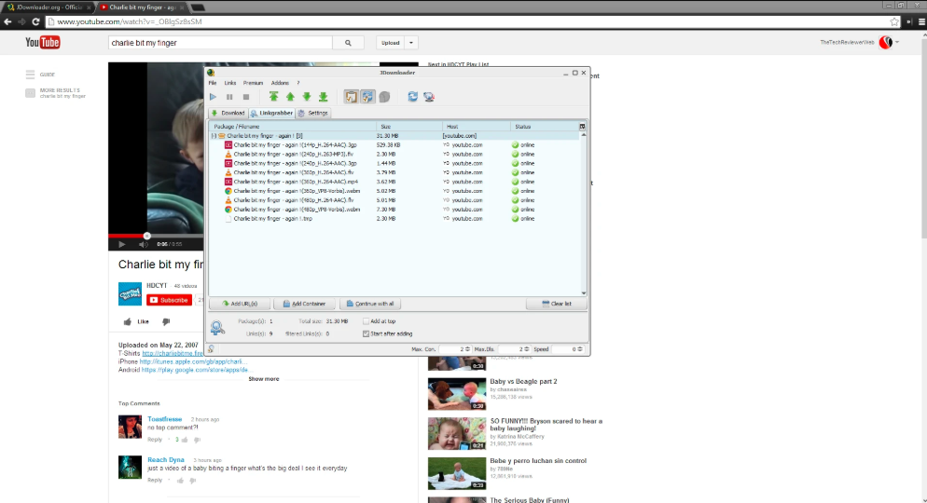The height and width of the screenshot is (503, 927).
Task: Open the Addons menu in JDownloader
Action: pyautogui.click(x=280, y=83)
